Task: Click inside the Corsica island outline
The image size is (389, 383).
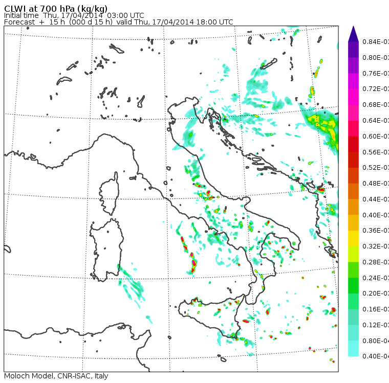Action: pyautogui.click(x=110, y=193)
